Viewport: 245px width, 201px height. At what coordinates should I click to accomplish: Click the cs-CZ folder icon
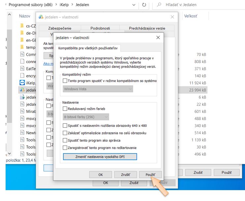(22, 26)
